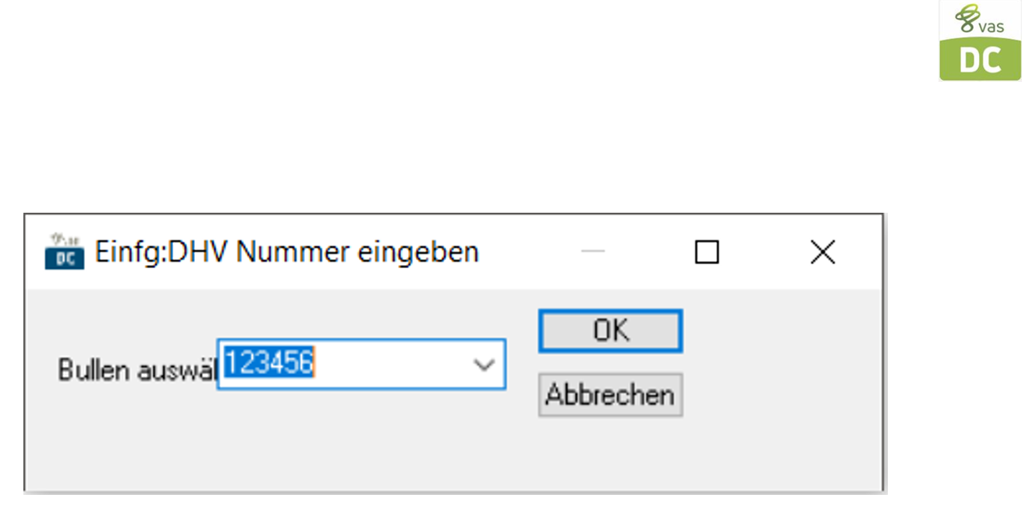This screenshot has height=512, width=1022.
Task: Click the empty gray area right of OK
Action: coord(780,331)
